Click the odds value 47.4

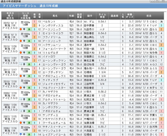(x=130, y=88)
